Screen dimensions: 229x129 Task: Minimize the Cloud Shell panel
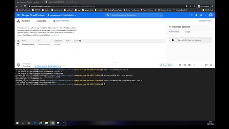point(201,66)
